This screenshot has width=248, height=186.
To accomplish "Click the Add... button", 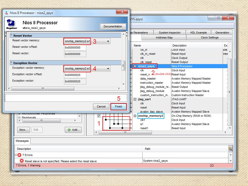I will tap(73, 130).
